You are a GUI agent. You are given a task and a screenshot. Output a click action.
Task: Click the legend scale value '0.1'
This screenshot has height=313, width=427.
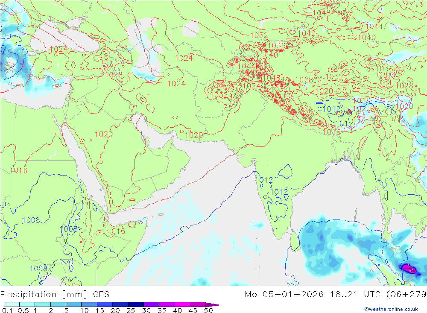[7, 310]
